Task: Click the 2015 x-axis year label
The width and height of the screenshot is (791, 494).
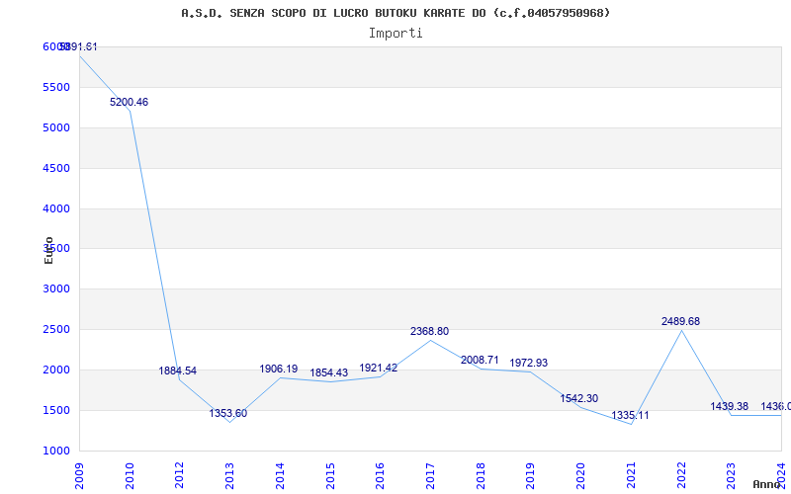Action: [330, 476]
